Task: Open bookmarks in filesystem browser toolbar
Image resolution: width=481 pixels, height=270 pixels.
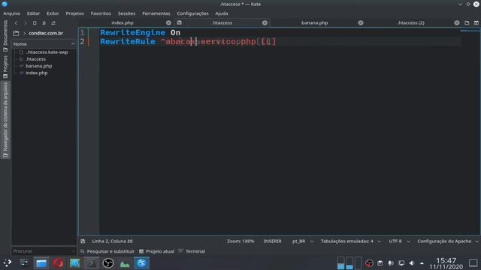Action: (x=35, y=23)
